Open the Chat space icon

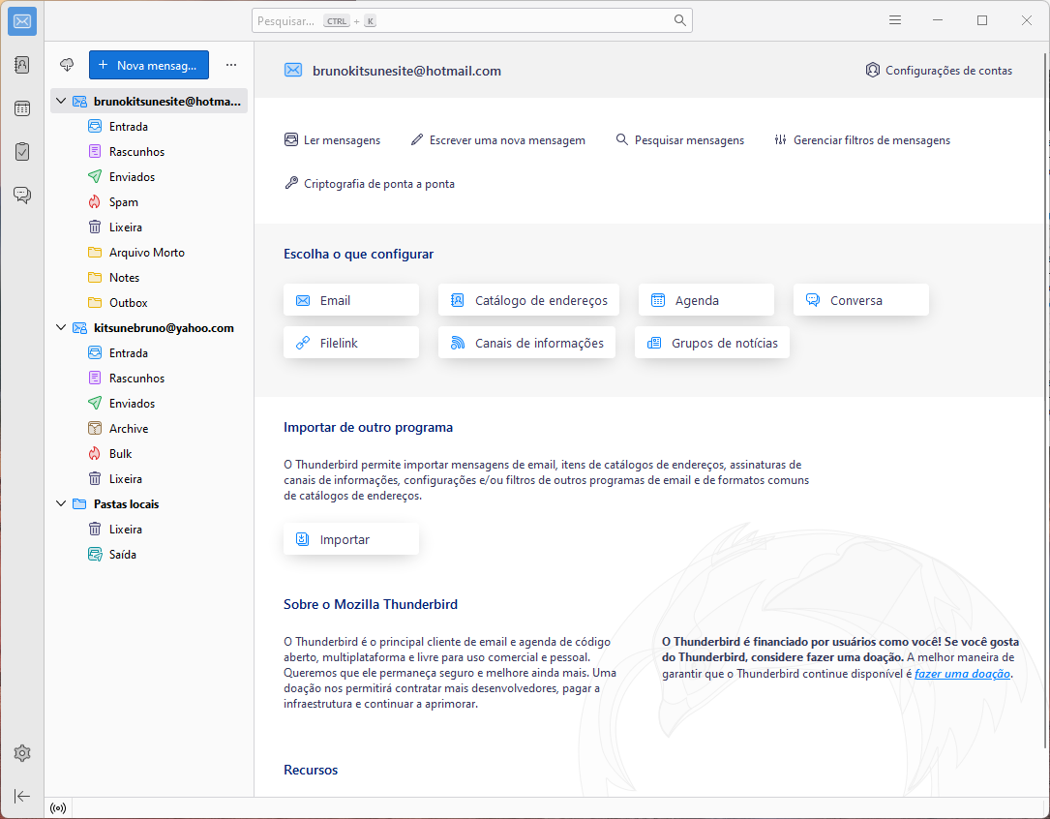click(x=22, y=195)
